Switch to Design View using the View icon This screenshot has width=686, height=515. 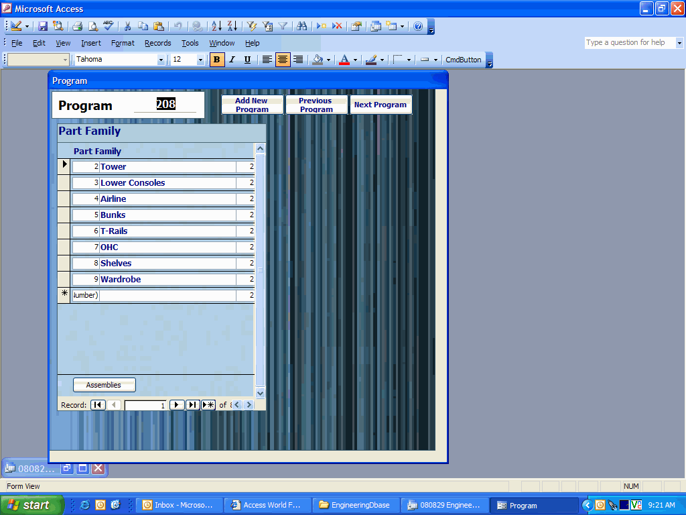click(16, 26)
